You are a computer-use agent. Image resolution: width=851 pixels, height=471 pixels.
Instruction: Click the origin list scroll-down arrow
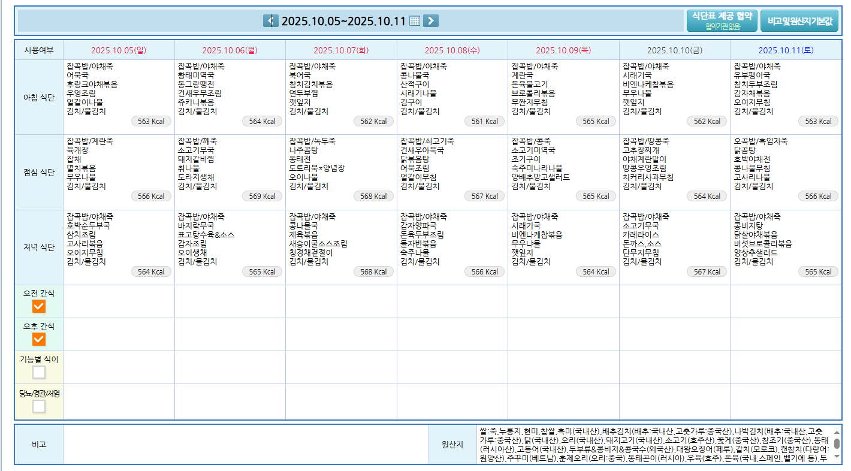pyautogui.click(x=837, y=457)
